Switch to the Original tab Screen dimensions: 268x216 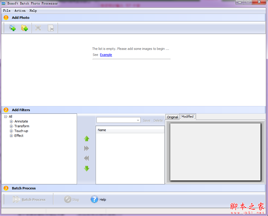[172, 117]
